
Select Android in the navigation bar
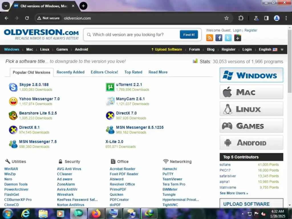click(81, 50)
